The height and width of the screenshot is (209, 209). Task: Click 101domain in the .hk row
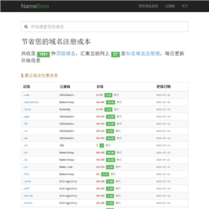(67, 124)
